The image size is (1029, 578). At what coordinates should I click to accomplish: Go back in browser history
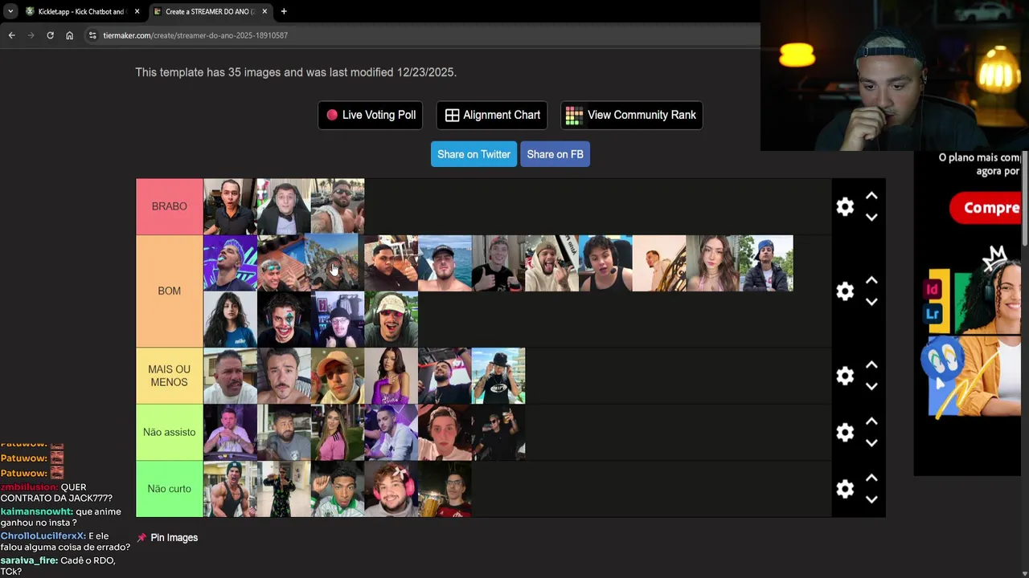[x=11, y=35]
